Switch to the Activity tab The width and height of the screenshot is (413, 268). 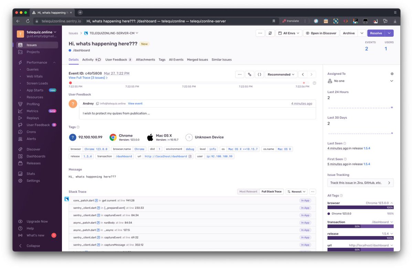point(91,60)
